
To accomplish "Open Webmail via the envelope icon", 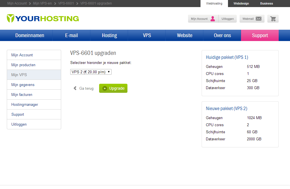I will [258, 19].
